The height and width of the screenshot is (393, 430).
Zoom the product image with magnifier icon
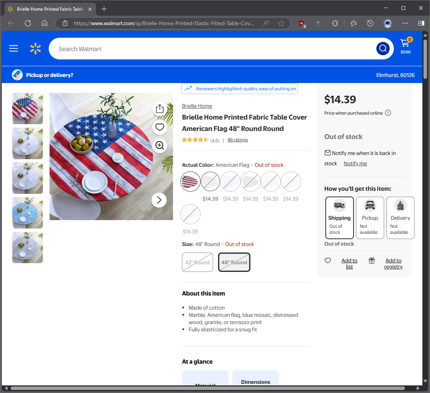click(x=159, y=145)
